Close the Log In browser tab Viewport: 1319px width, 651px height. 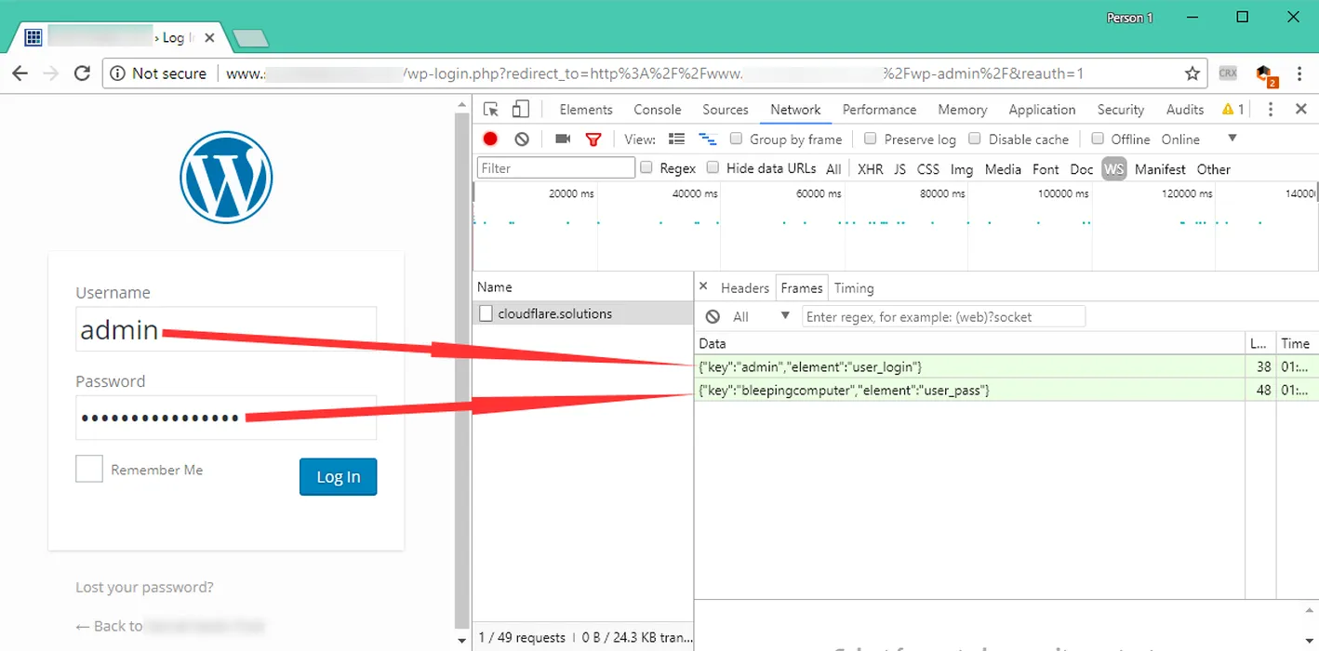(x=209, y=38)
